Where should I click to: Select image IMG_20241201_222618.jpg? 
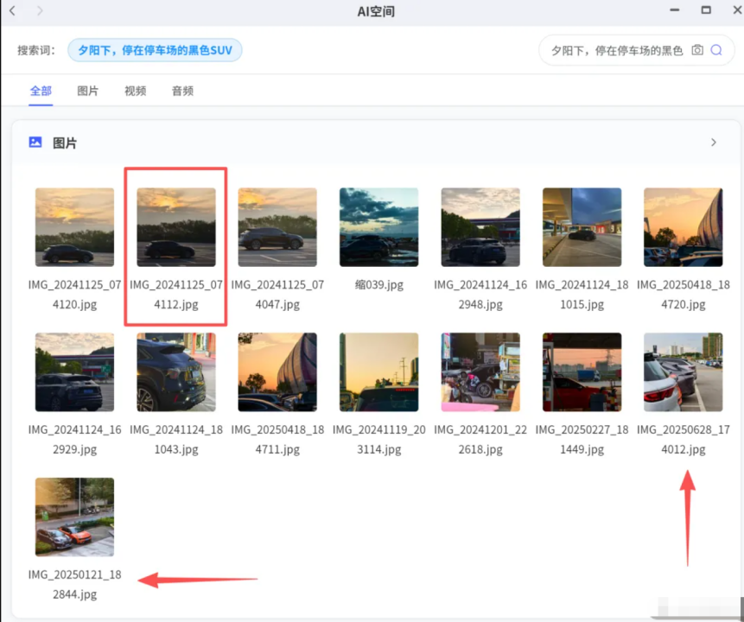[x=480, y=371]
